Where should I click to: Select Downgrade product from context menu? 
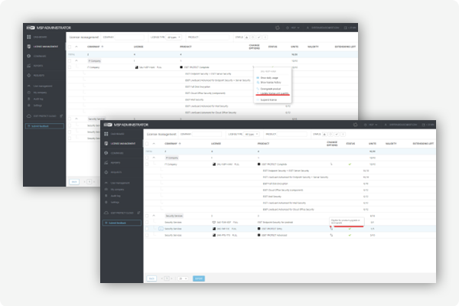(x=269, y=89)
